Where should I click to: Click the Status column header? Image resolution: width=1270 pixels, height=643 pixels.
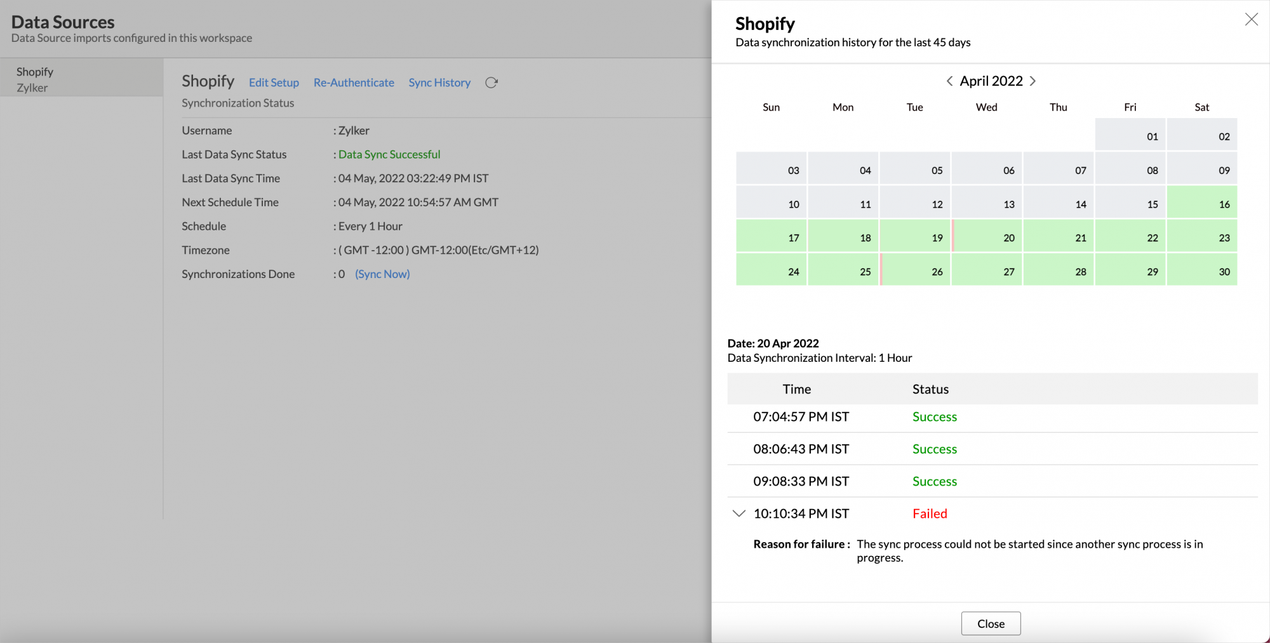click(x=930, y=389)
